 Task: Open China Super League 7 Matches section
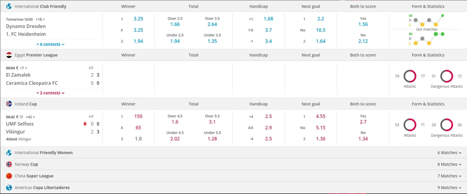tap(449, 176)
